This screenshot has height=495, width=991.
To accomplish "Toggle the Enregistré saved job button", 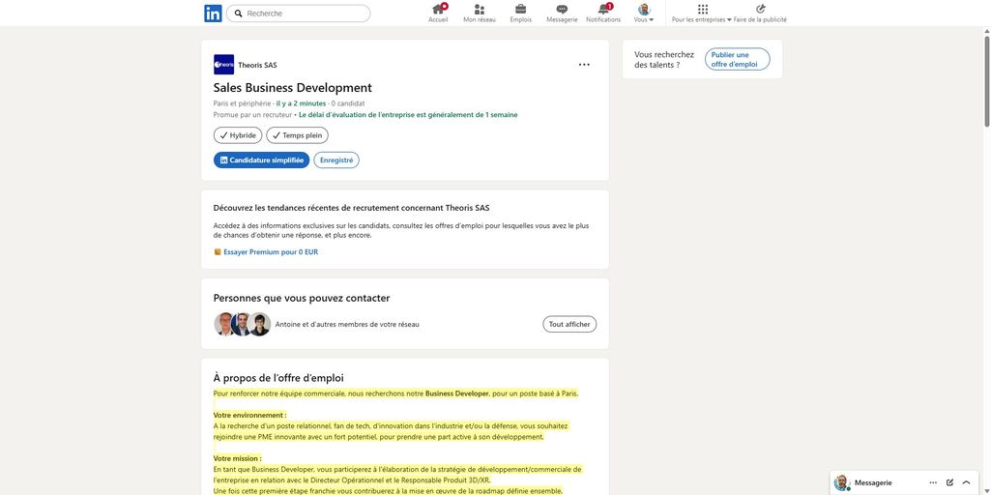I will point(336,160).
